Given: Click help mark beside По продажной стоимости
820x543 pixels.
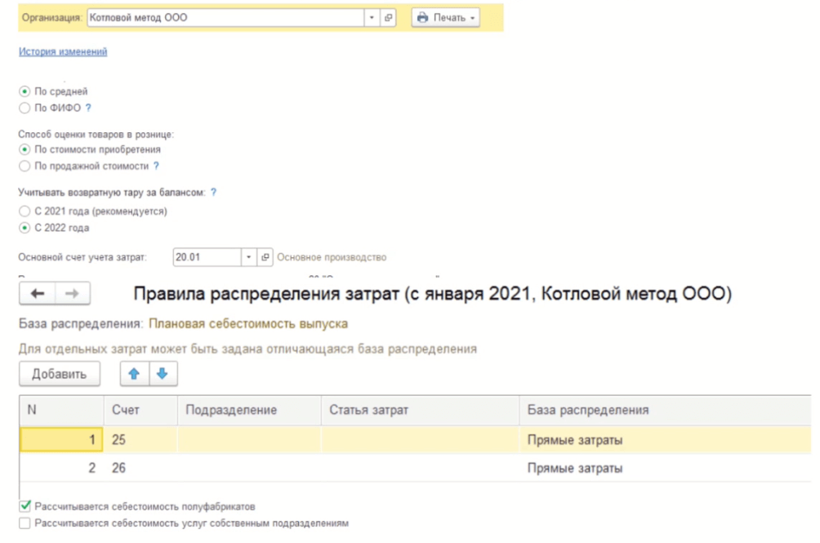Looking at the screenshot, I should (x=156, y=166).
